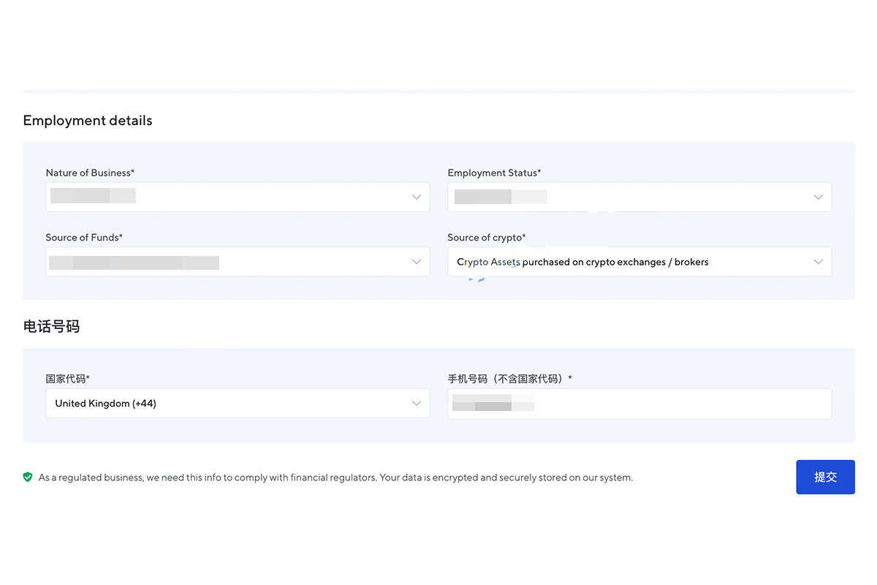The width and height of the screenshot is (877, 585).
Task: Open the Source of Funds dropdown
Action: 238,262
